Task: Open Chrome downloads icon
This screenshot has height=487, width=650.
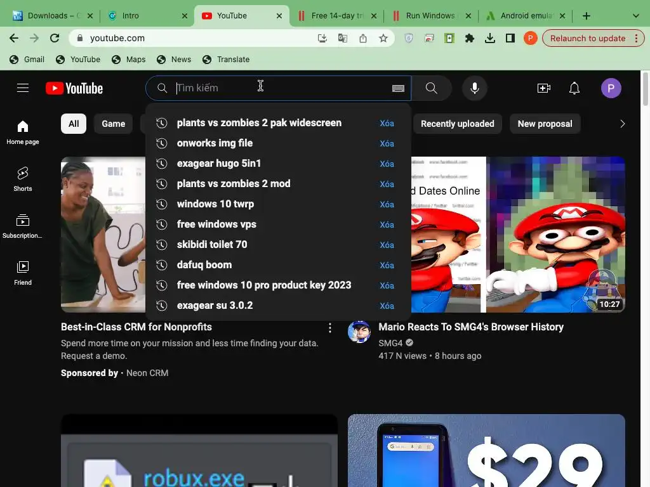Action: point(489,38)
